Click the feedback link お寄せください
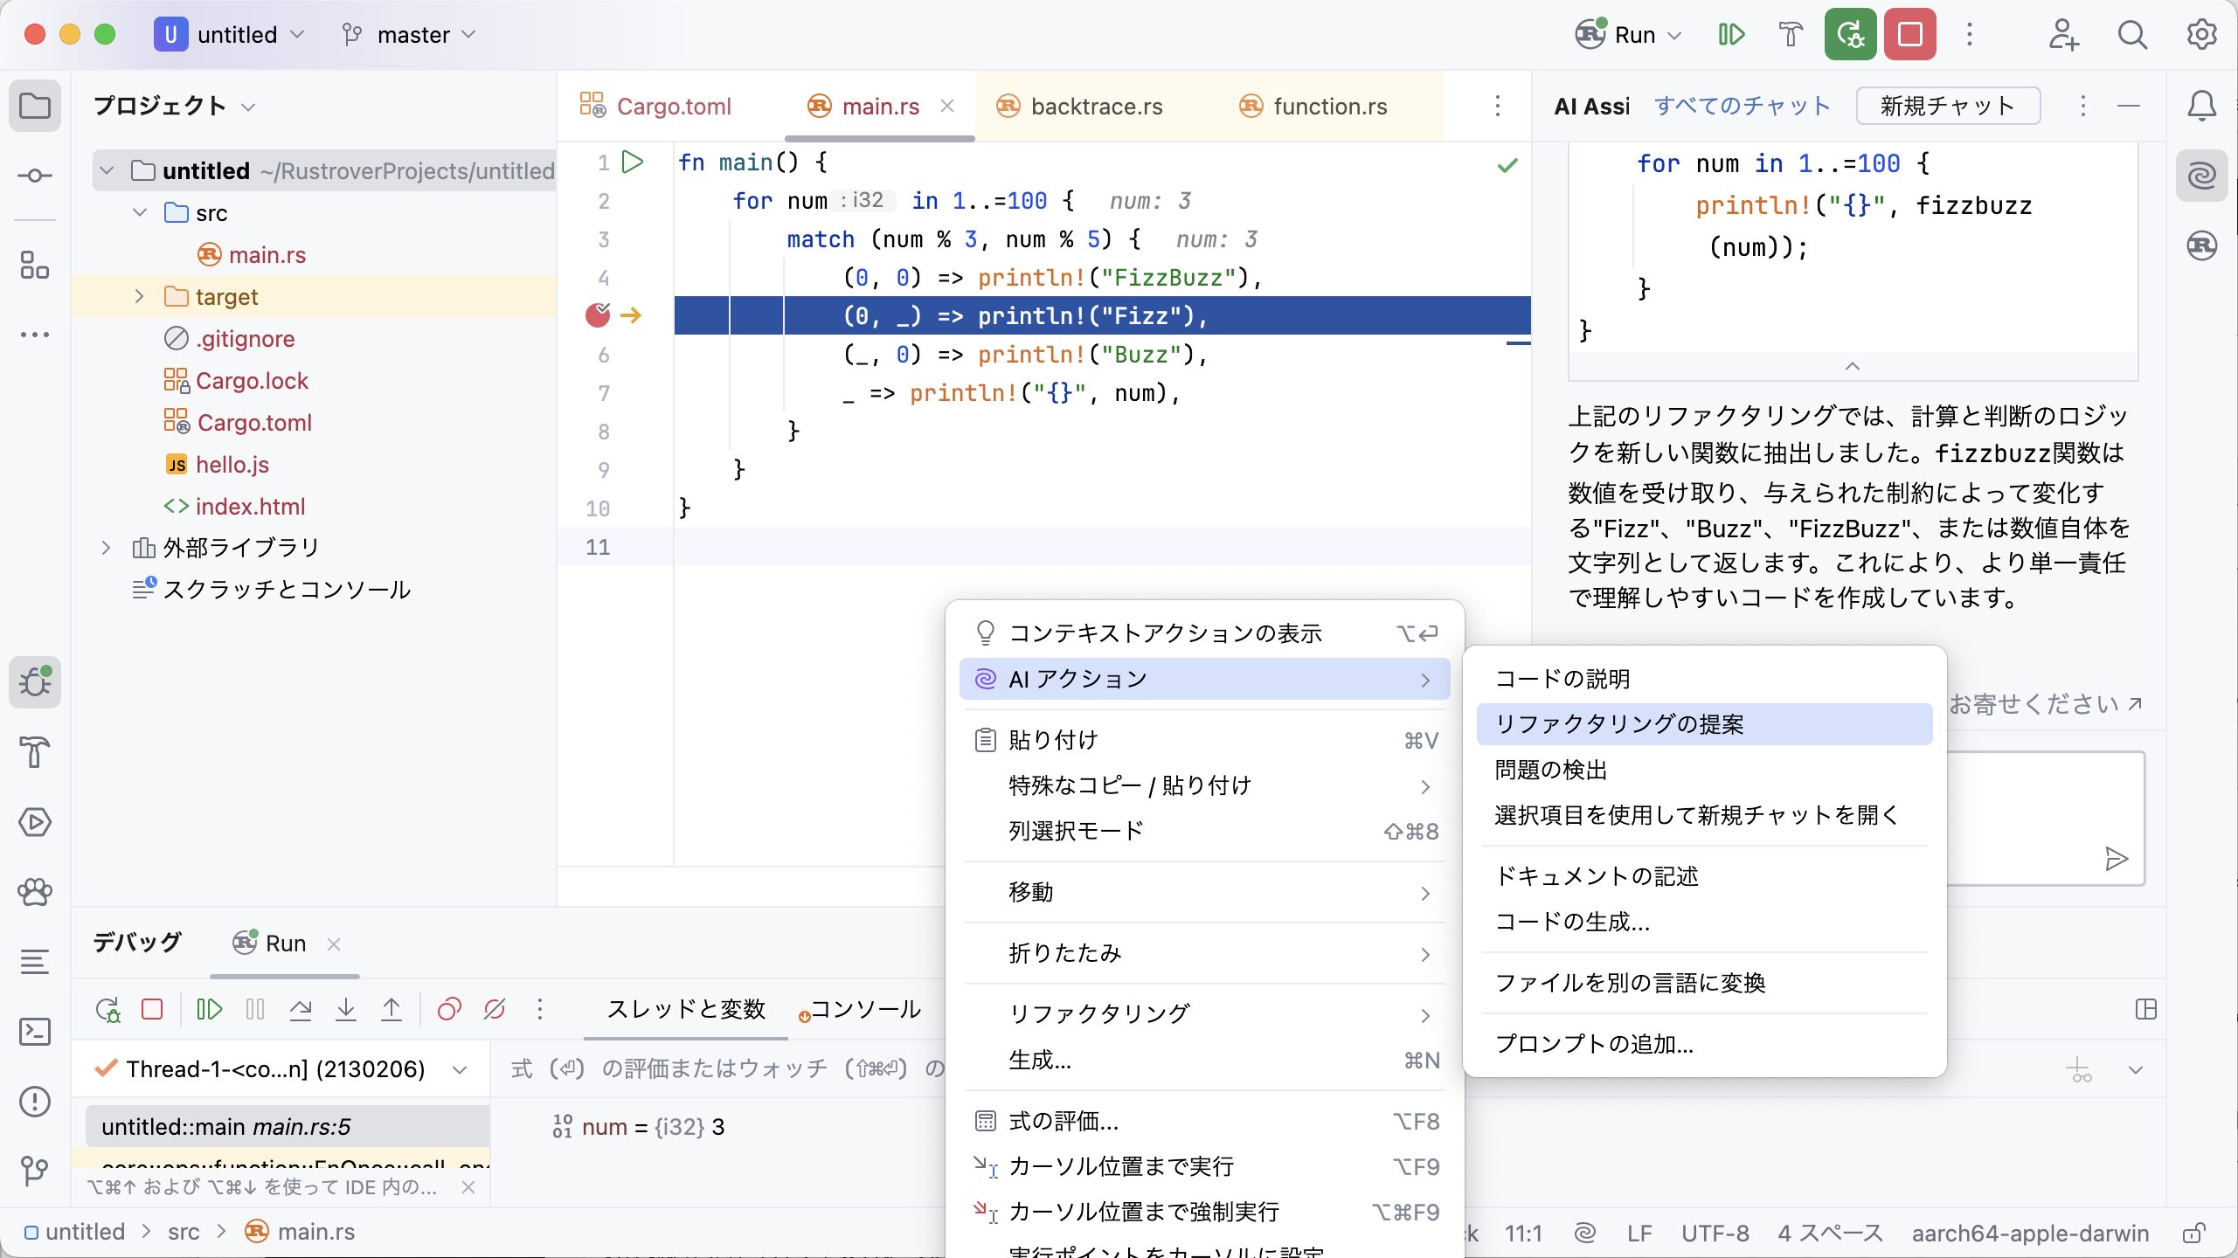The image size is (2238, 1258). 2045,704
